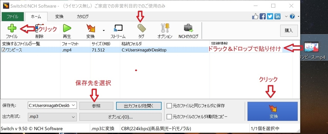Expand the small chevron next to the help icon
Viewport: 328px width, 134px height.
(286, 16)
